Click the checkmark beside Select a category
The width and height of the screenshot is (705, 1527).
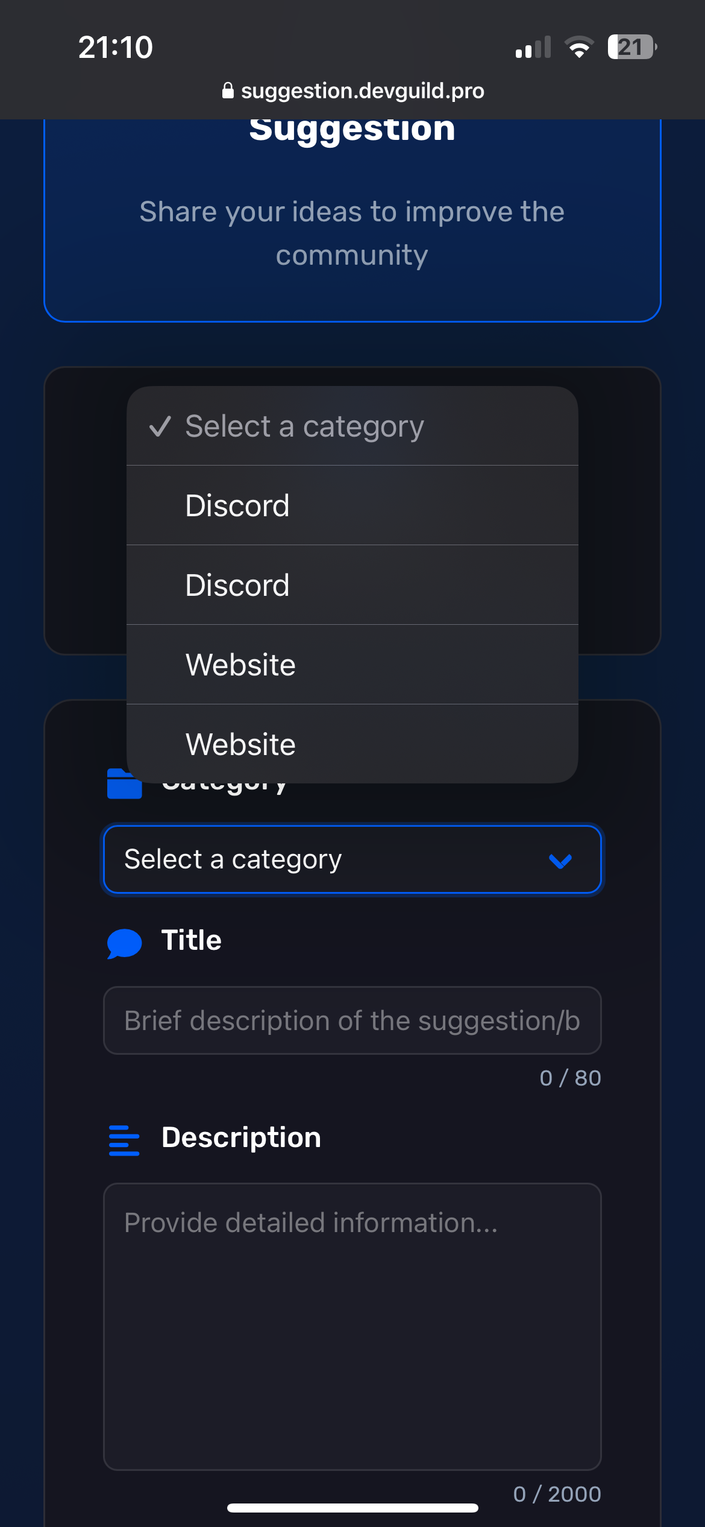click(160, 426)
